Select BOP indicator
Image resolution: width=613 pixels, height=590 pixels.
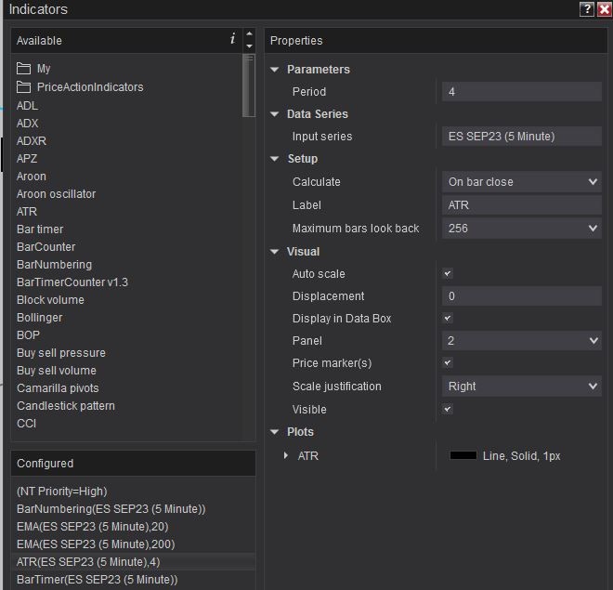28,335
